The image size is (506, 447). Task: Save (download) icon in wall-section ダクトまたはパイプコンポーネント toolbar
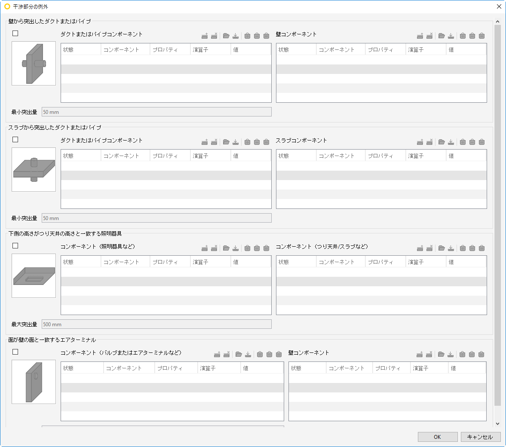[236, 36]
